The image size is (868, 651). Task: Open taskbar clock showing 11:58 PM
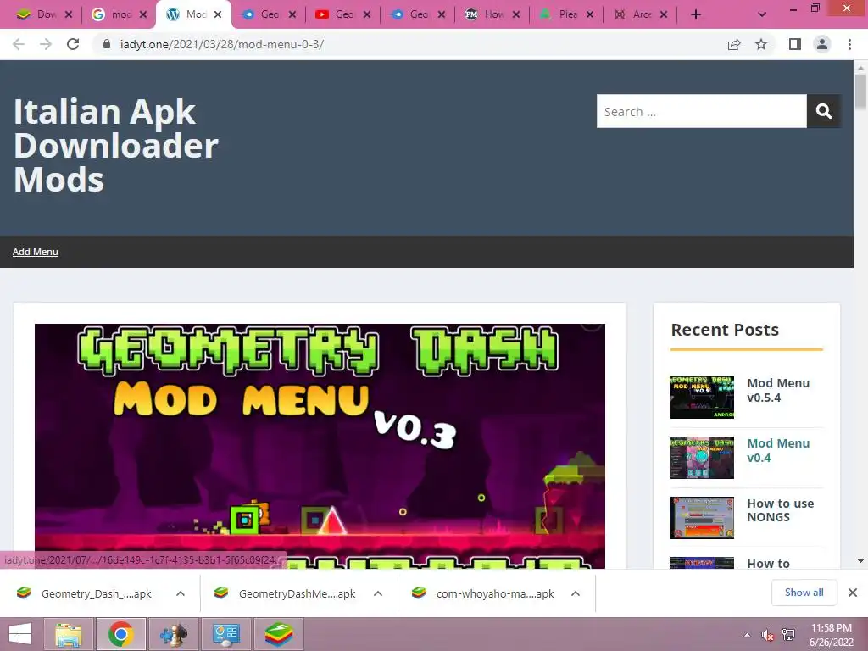[x=832, y=634]
